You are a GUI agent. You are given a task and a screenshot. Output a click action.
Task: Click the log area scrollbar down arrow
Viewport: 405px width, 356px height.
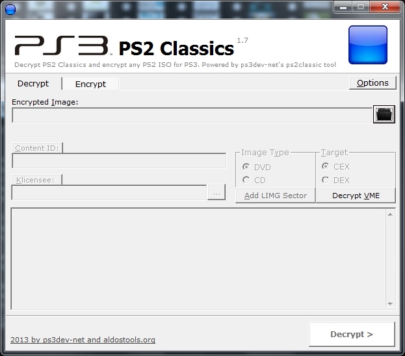point(390,303)
